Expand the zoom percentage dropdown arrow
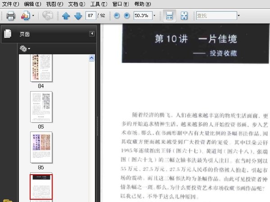 (154, 15)
